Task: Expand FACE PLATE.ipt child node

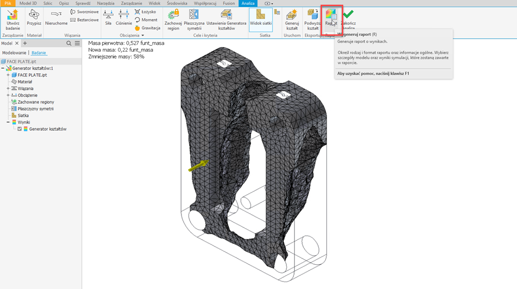Action: click(x=8, y=75)
